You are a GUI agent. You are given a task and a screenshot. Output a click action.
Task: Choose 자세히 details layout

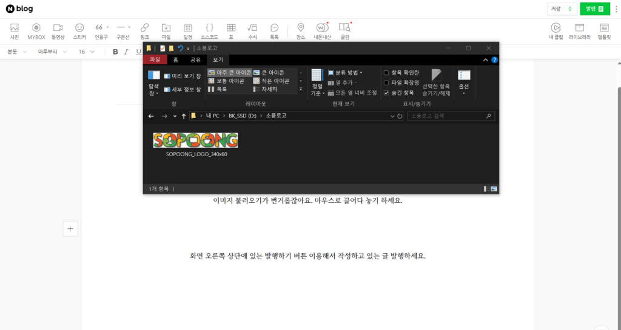click(x=265, y=90)
